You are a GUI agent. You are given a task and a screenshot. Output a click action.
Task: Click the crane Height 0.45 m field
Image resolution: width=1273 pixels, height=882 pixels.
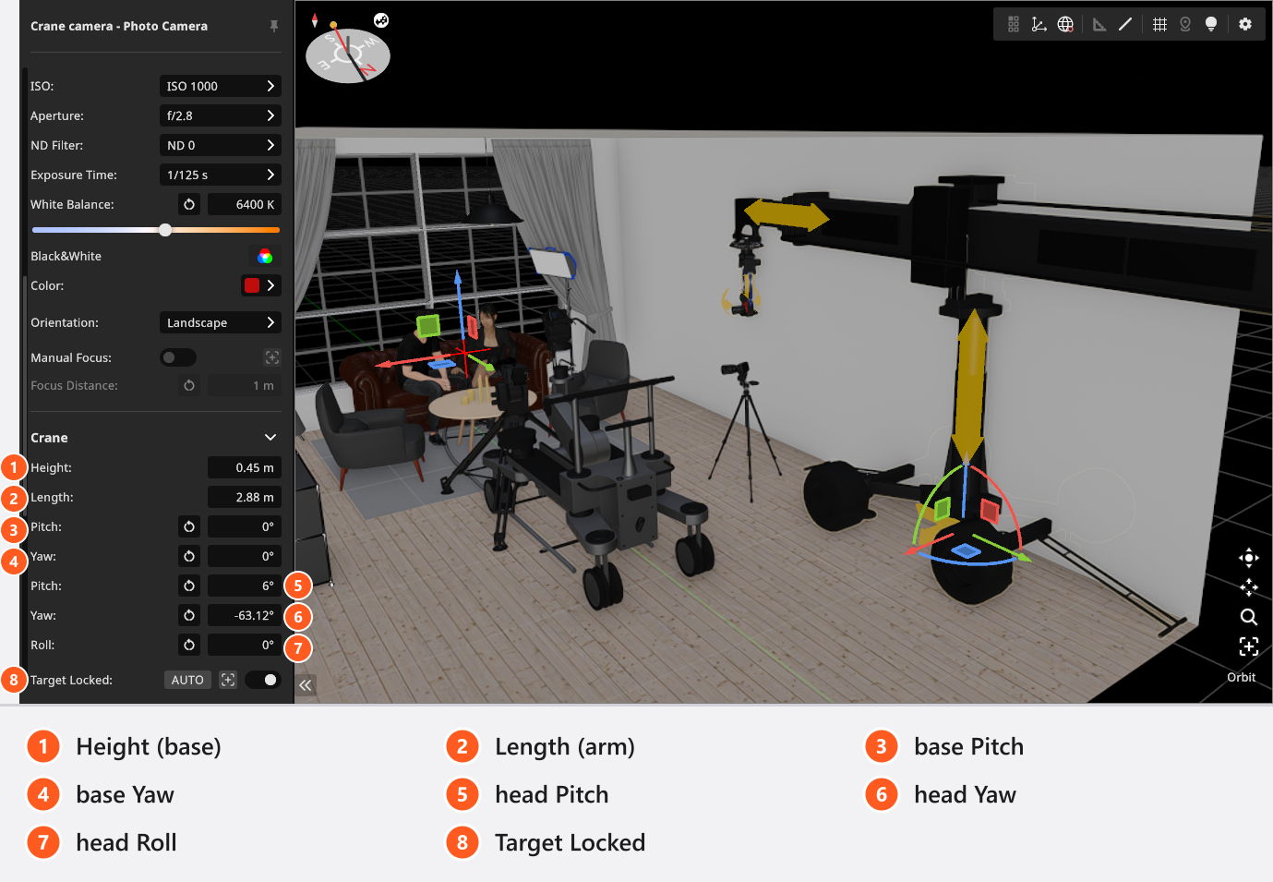[245, 467]
